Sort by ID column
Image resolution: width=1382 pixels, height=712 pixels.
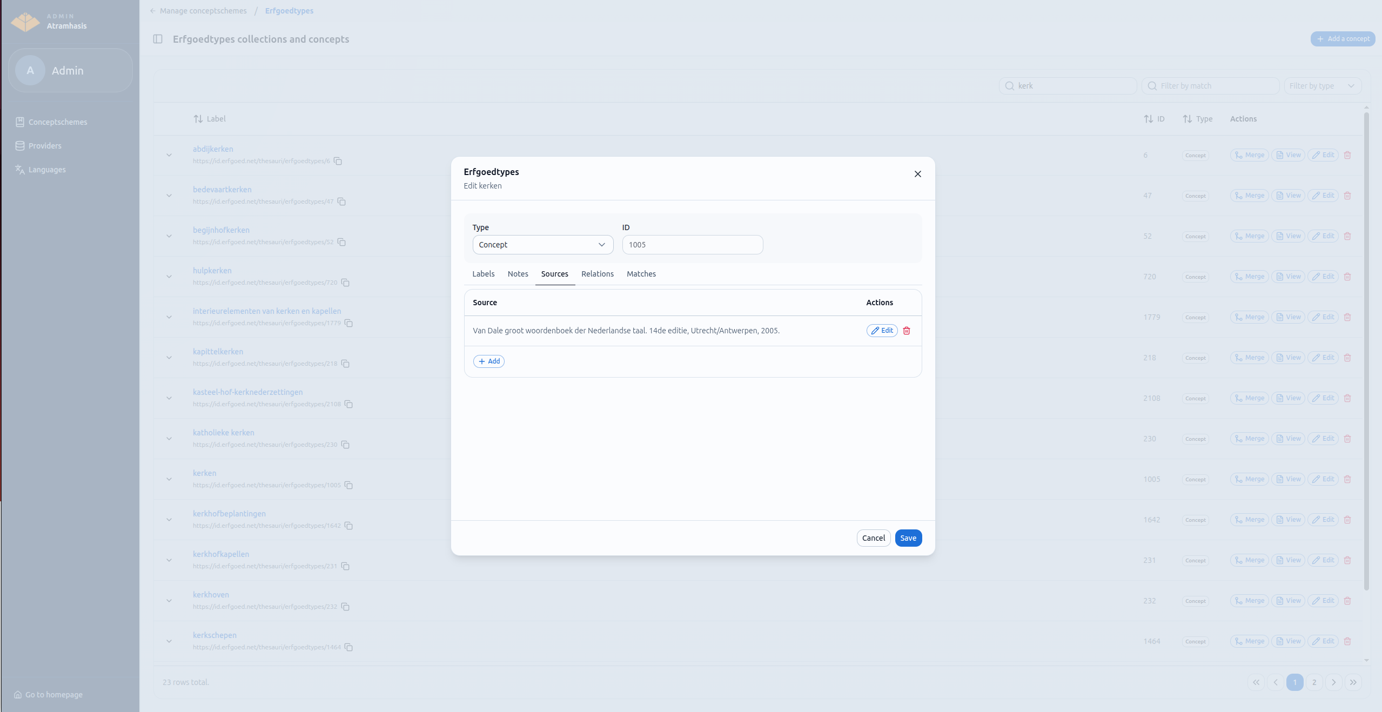(1154, 119)
